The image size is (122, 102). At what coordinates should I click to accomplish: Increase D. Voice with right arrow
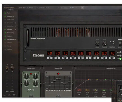(114, 58)
